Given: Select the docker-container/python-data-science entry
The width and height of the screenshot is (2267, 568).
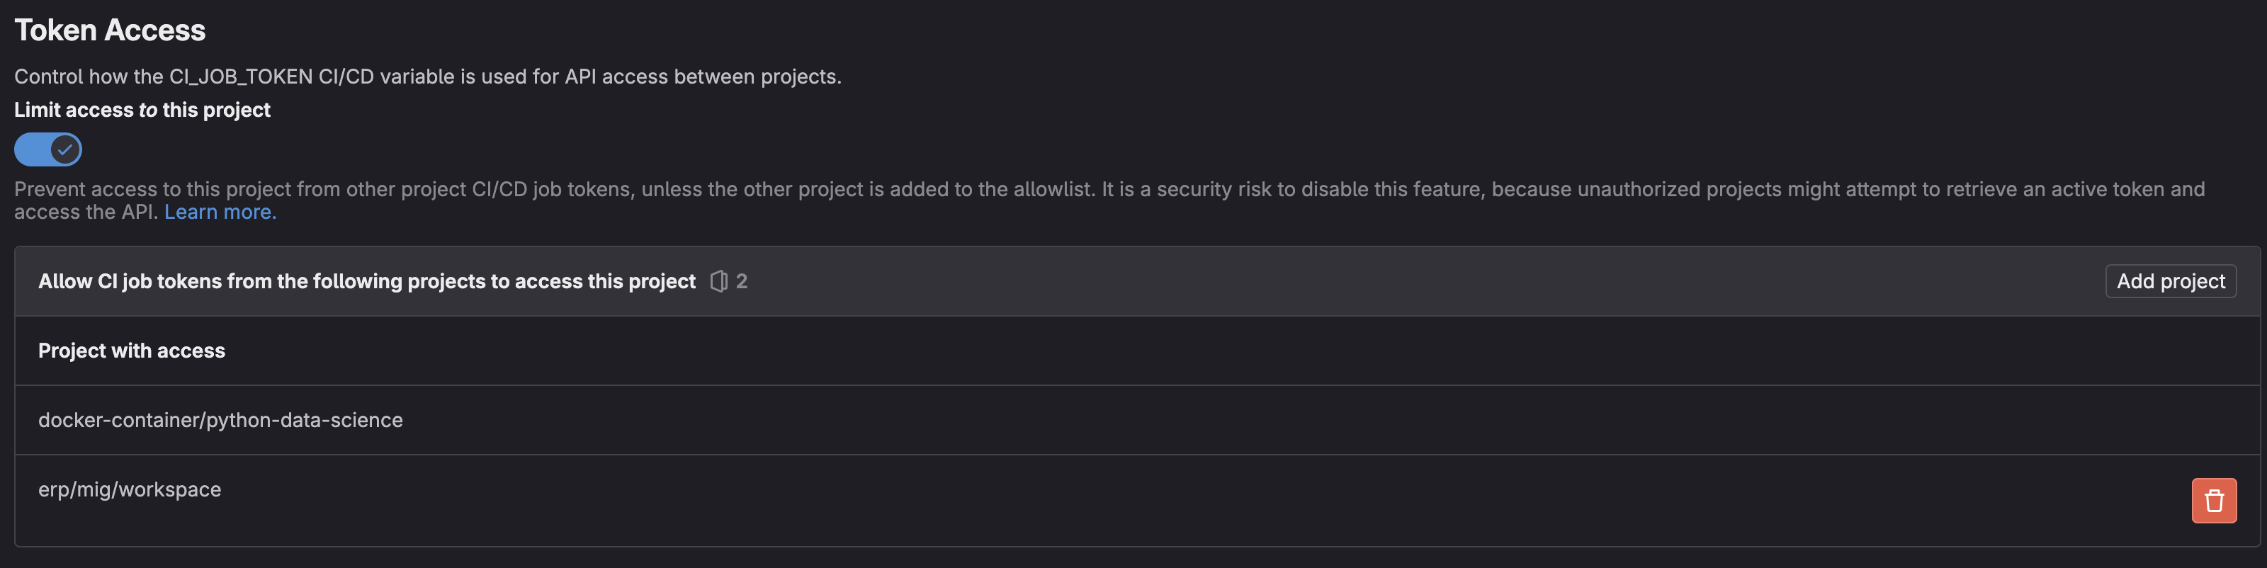Looking at the screenshot, I should point(220,419).
